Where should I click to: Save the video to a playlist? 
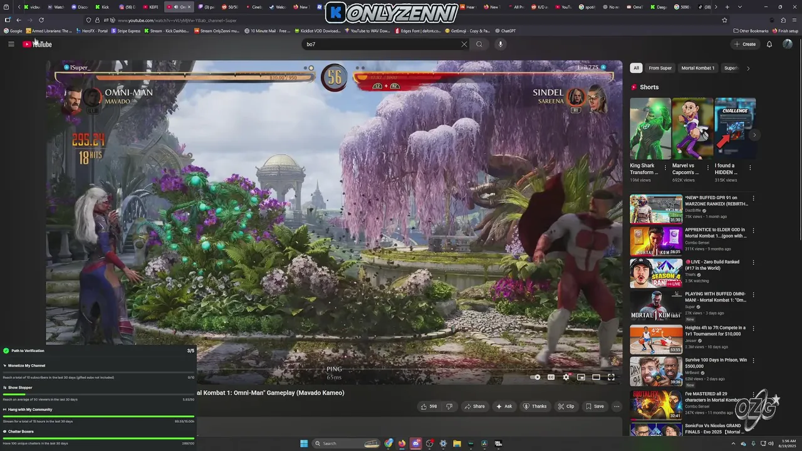coord(595,407)
